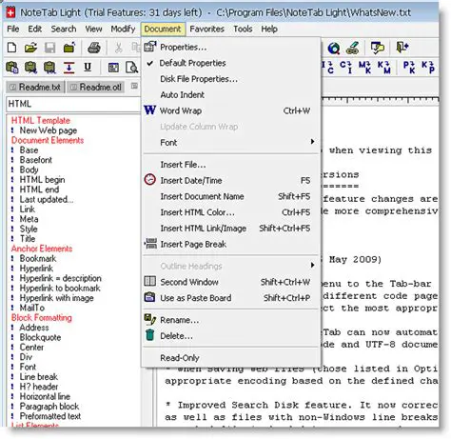The width and height of the screenshot is (451, 439).
Task: Select the HTML begin clip
Action: pyautogui.click(x=42, y=180)
